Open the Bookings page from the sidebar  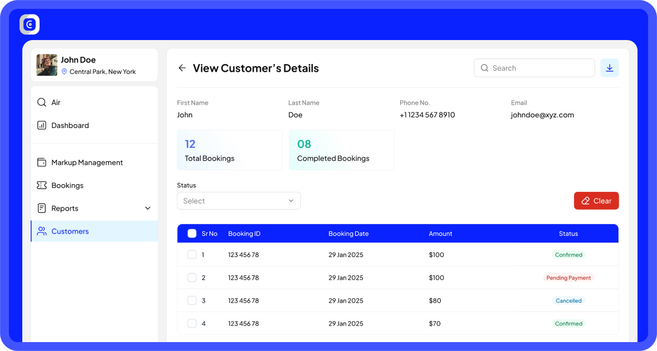(67, 185)
